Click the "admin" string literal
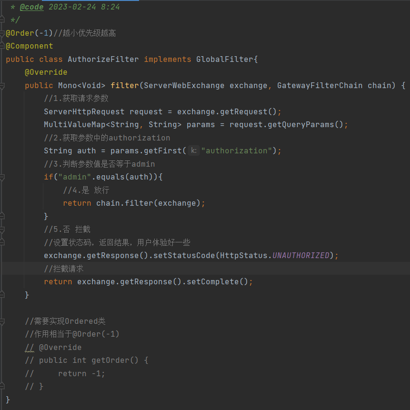 (x=74, y=177)
